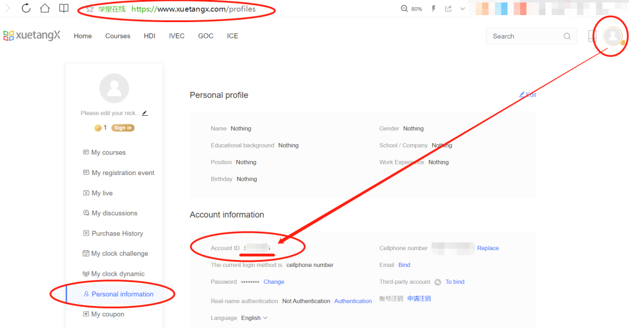Go to browser home page icon
The image size is (629, 328).
pyautogui.click(x=45, y=8)
